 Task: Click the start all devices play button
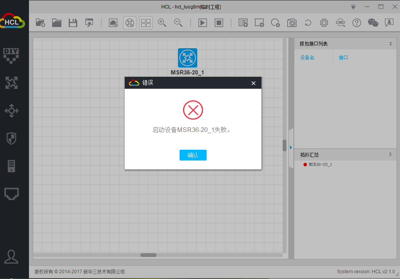203,23
